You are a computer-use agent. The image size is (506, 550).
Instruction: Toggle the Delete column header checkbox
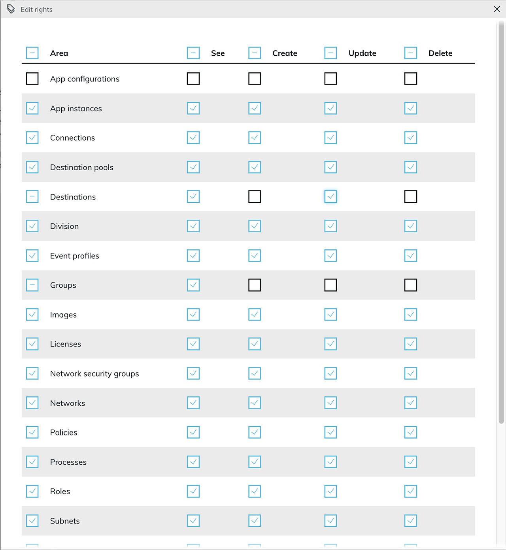coord(411,53)
